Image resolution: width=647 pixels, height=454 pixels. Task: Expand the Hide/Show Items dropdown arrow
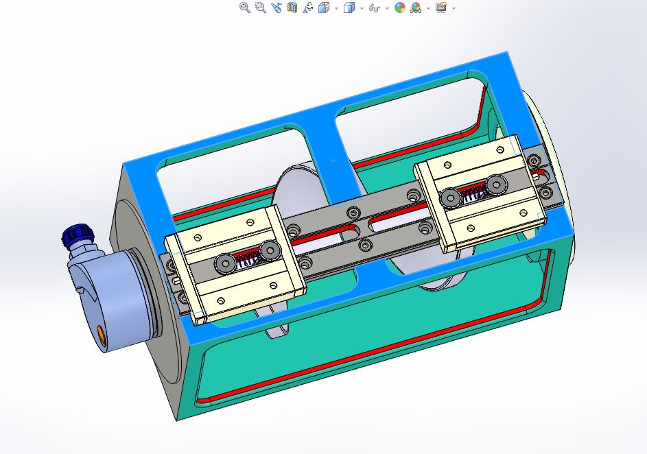pos(387,8)
